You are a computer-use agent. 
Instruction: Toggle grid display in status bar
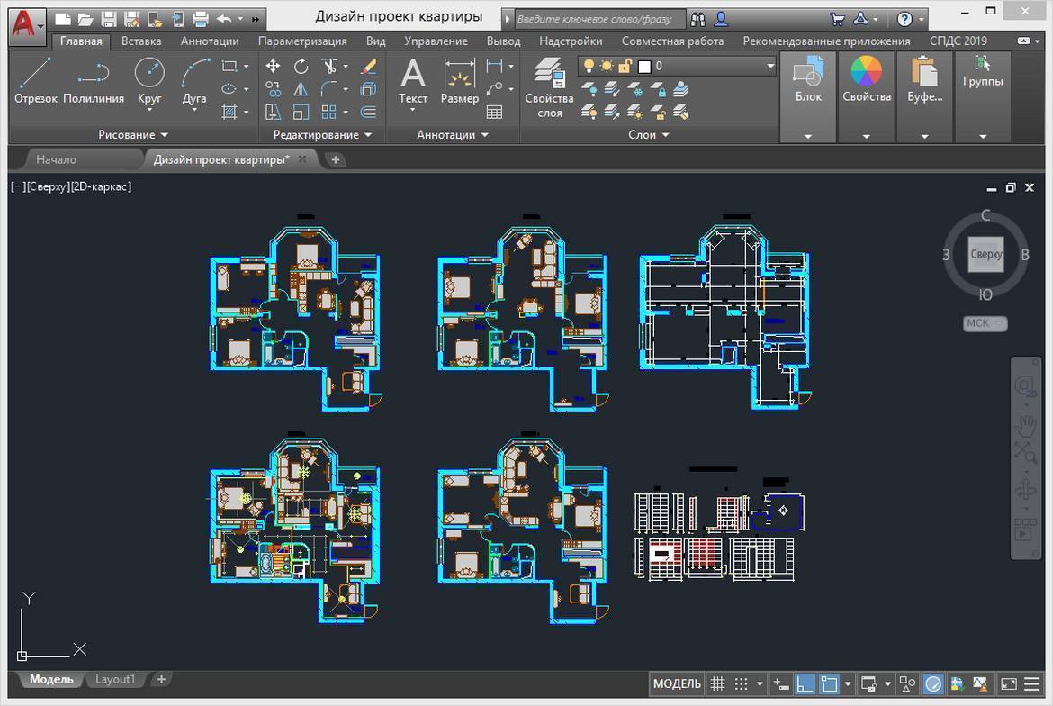(x=717, y=684)
